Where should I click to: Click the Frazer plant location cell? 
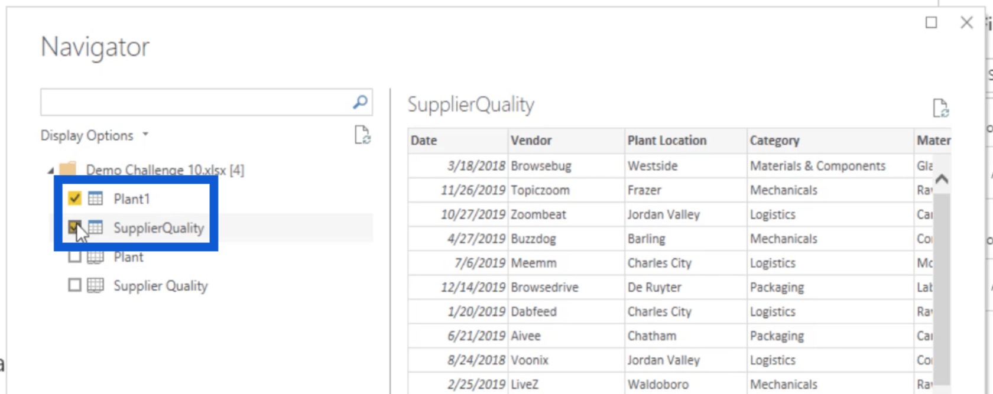tap(686, 190)
